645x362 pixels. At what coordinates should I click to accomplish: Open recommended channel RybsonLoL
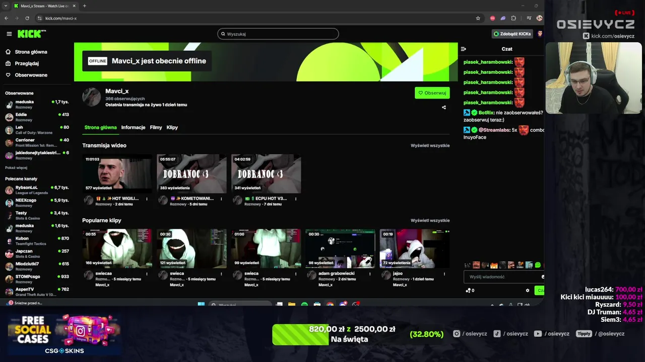coord(37,190)
